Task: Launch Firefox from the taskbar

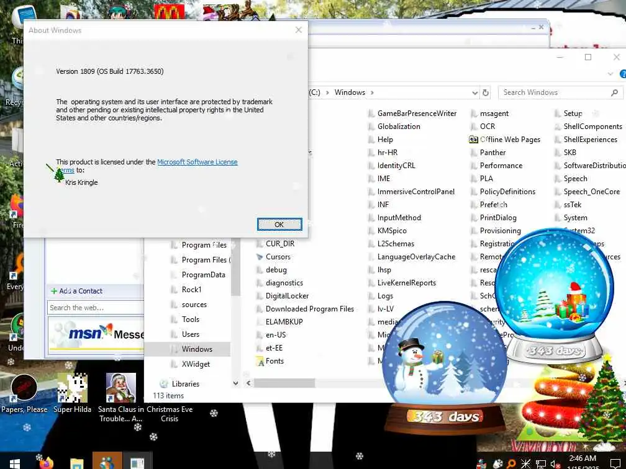Action: [x=47, y=463]
